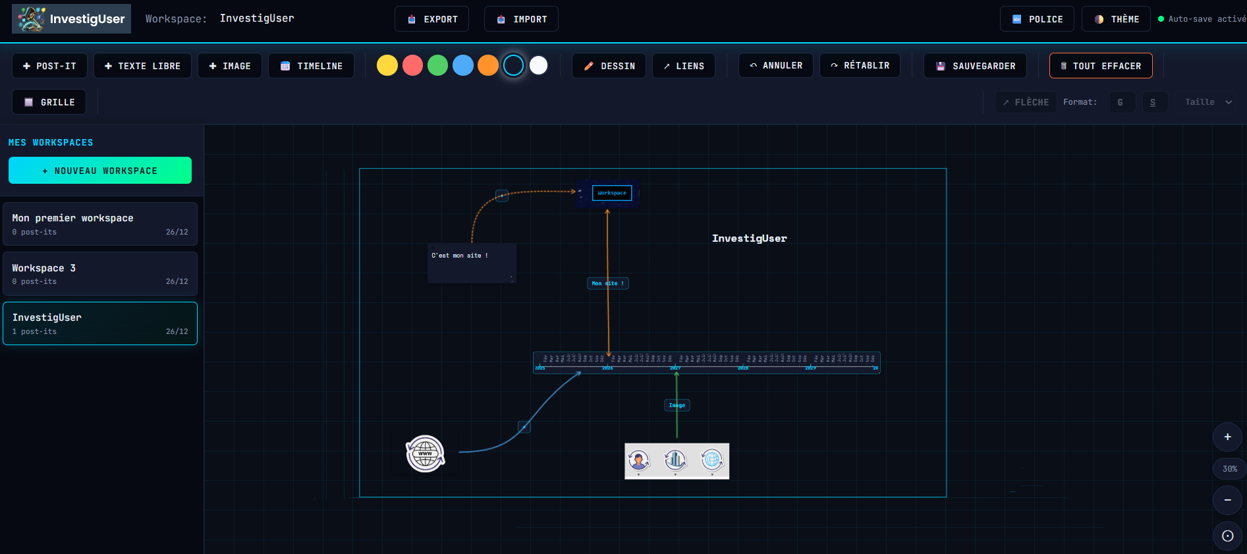This screenshot has height=554, width=1247.
Task: Open the Timeline insertion tool
Action: (311, 66)
